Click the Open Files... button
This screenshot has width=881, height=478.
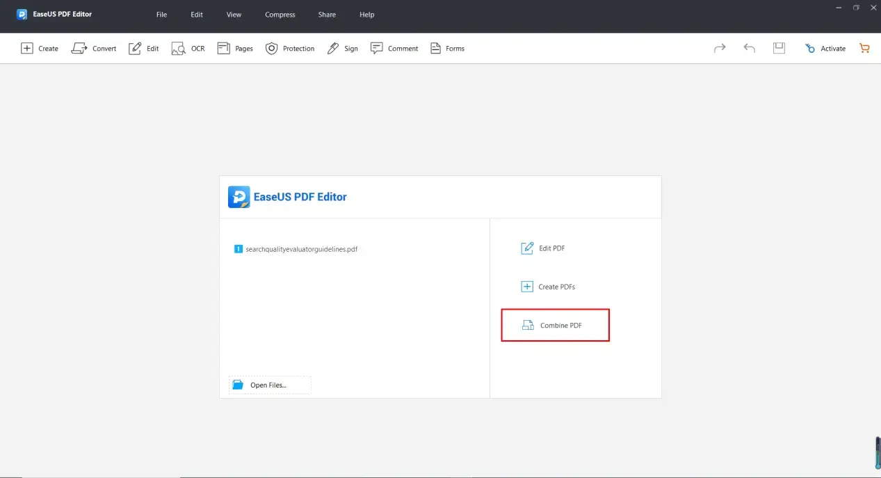click(270, 385)
